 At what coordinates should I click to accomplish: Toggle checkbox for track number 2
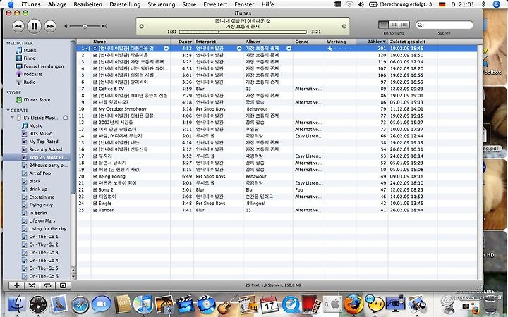pyautogui.click(x=95, y=55)
